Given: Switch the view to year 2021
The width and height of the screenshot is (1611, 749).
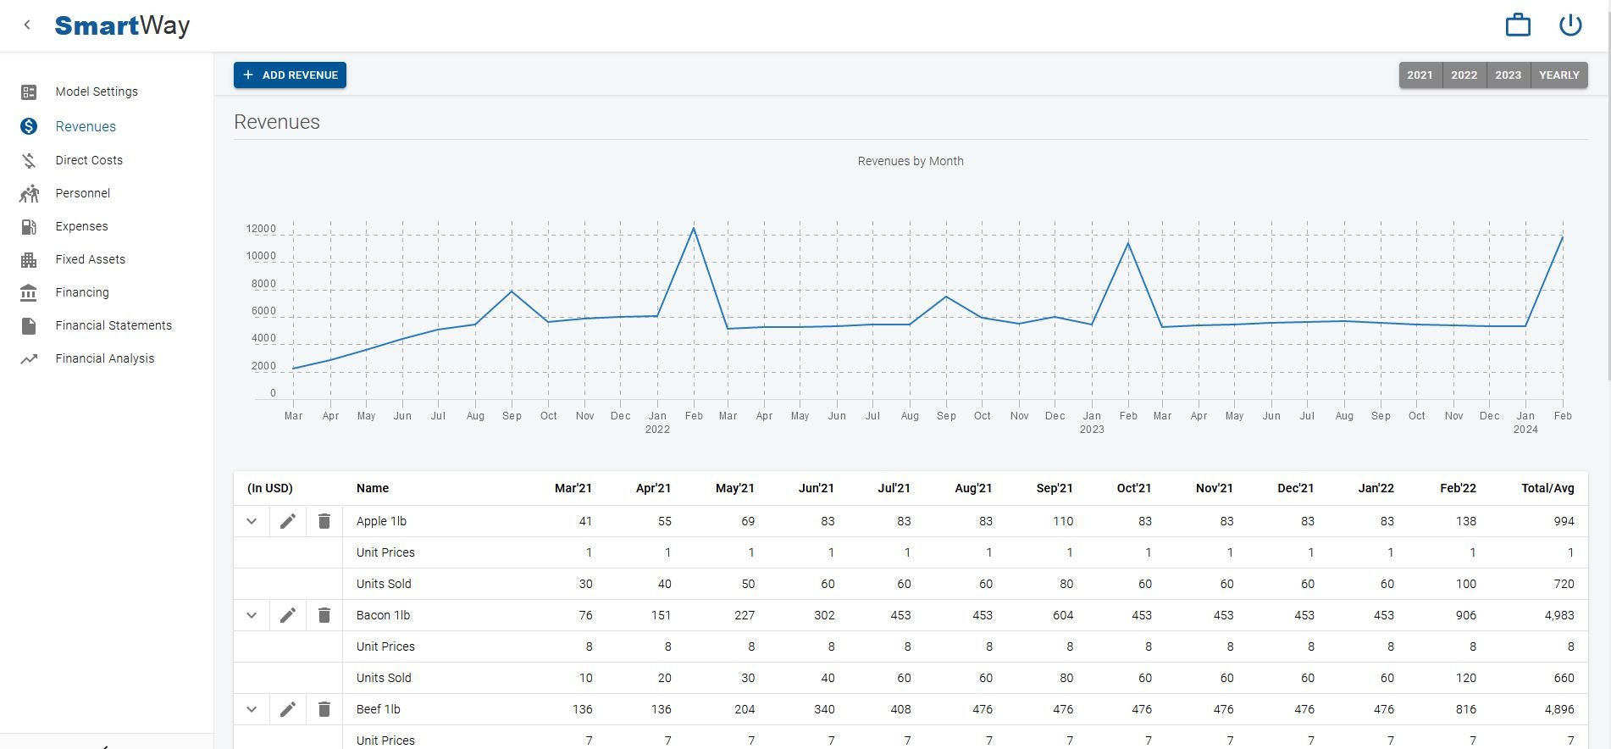Looking at the screenshot, I should [x=1420, y=75].
